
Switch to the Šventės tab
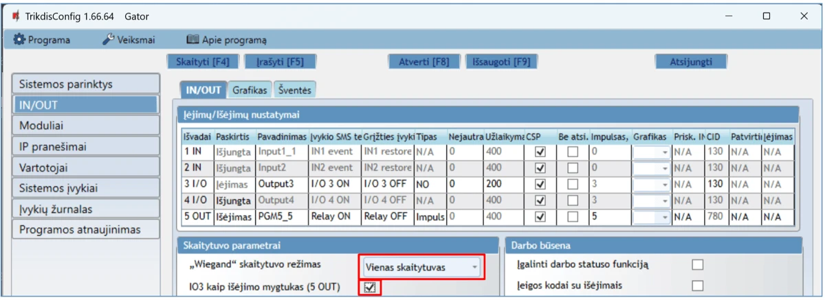point(295,90)
